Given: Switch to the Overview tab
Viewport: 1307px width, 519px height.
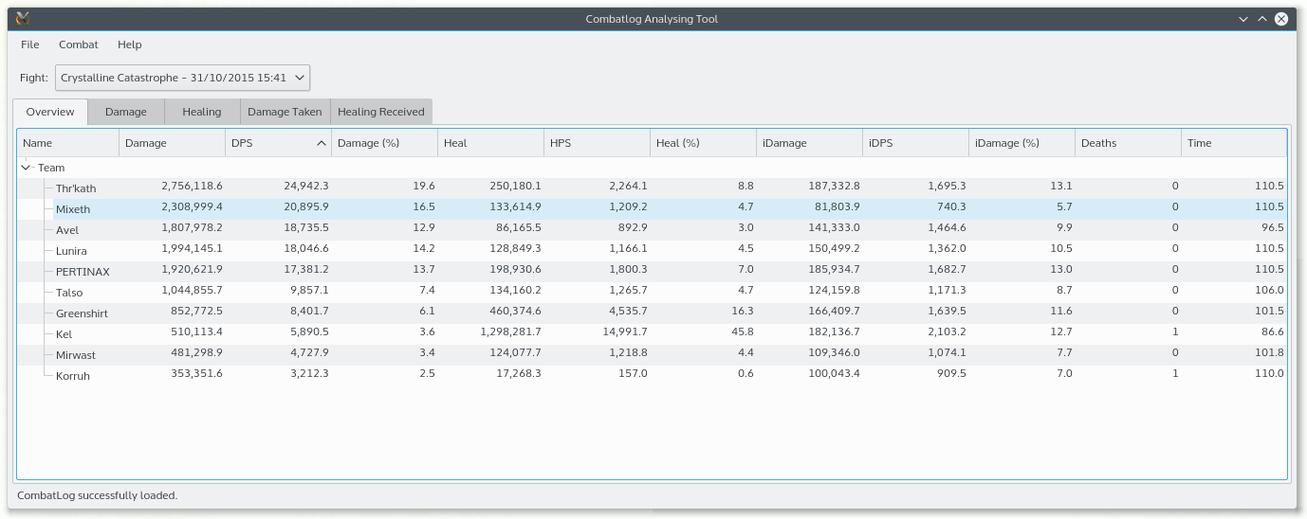Looking at the screenshot, I should click(x=50, y=112).
